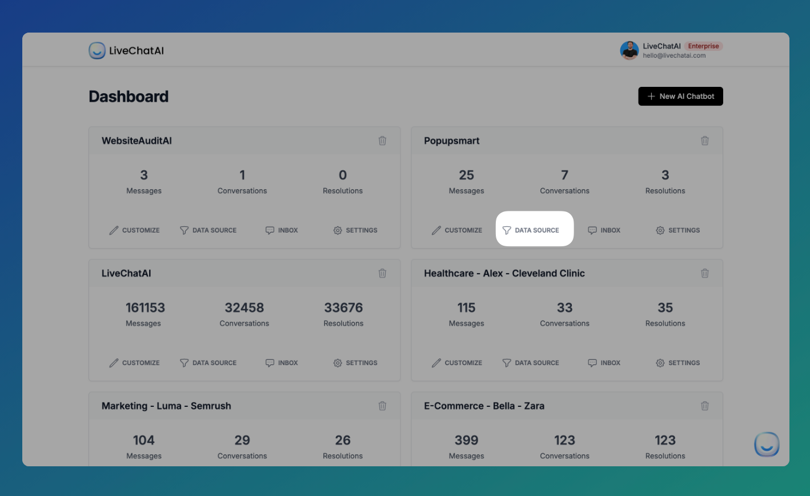Click trash icon on E-Commerce - Bella - Zara card
The width and height of the screenshot is (810, 496).
tap(705, 406)
